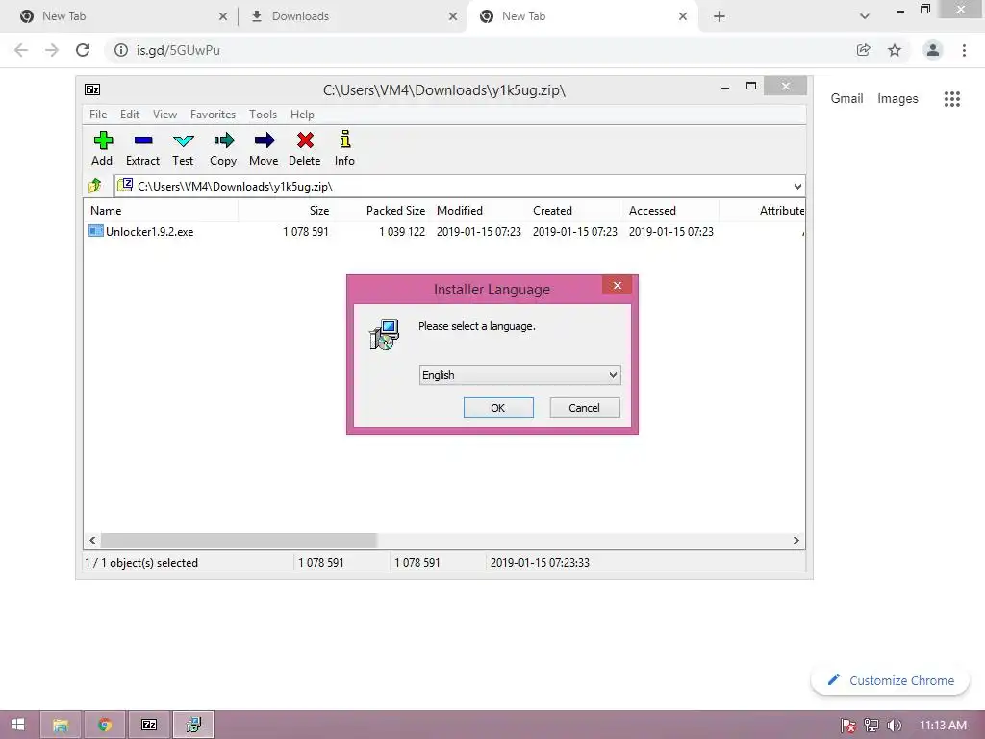This screenshot has width=985, height=739.
Task: Open the Edit menu
Action: 130,115
